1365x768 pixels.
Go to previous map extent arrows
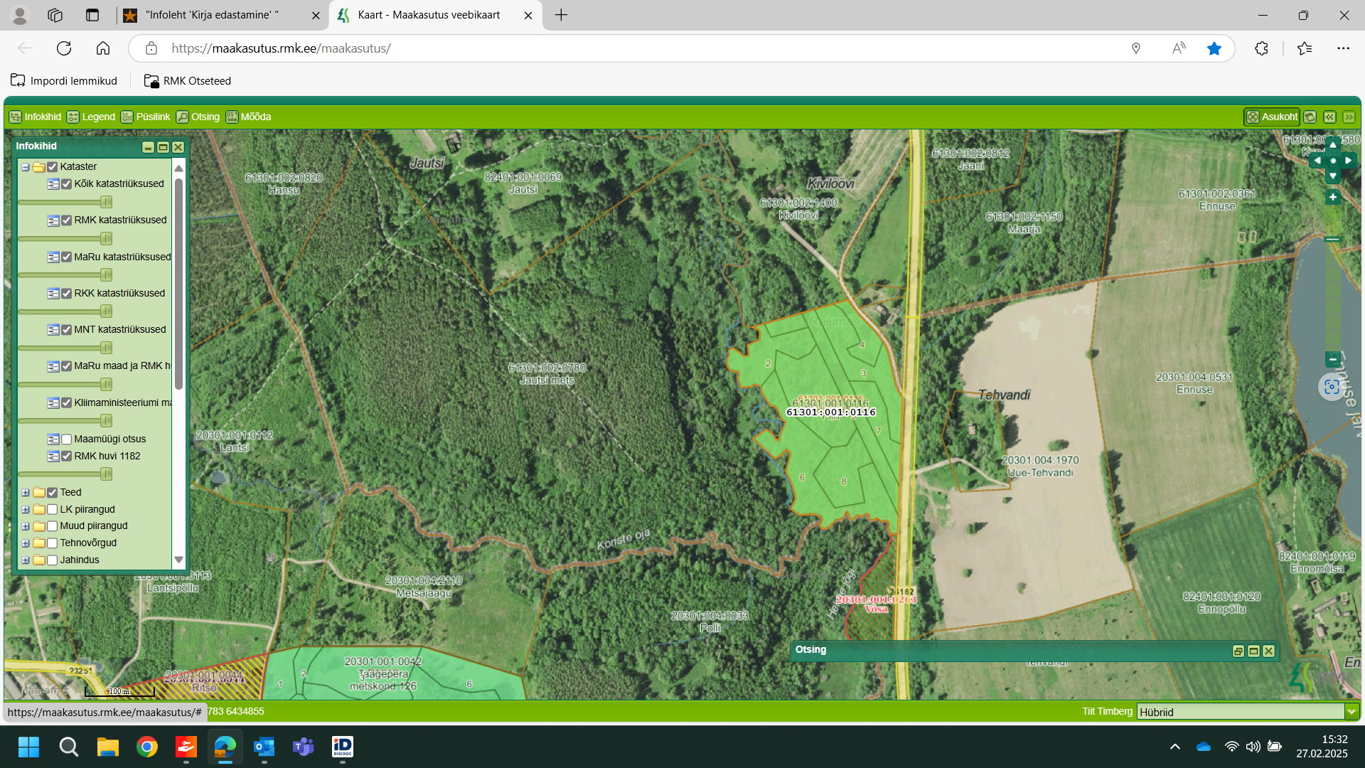(1329, 117)
